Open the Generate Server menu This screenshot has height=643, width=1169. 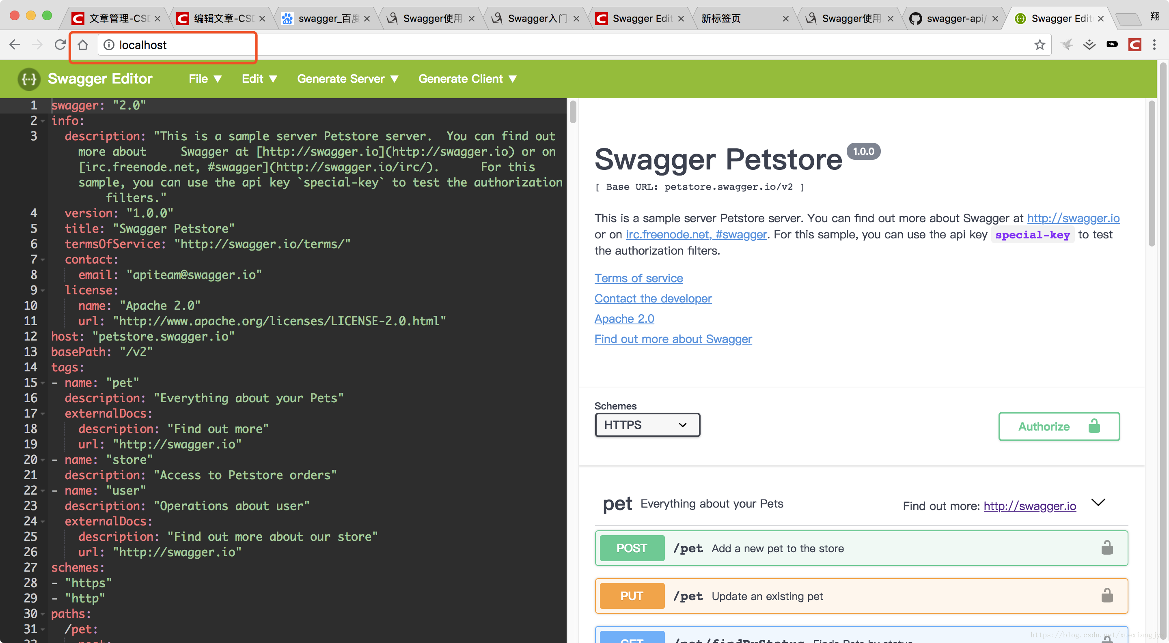[x=347, y=79]
